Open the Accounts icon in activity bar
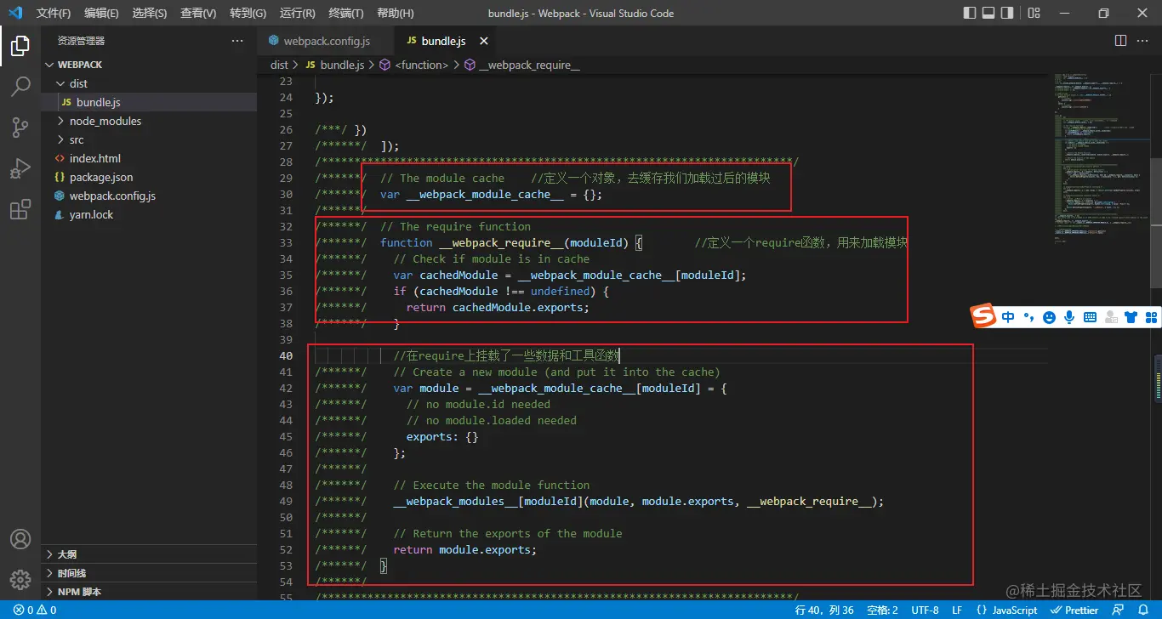The image size is (1162, 619). pos(20,539)
